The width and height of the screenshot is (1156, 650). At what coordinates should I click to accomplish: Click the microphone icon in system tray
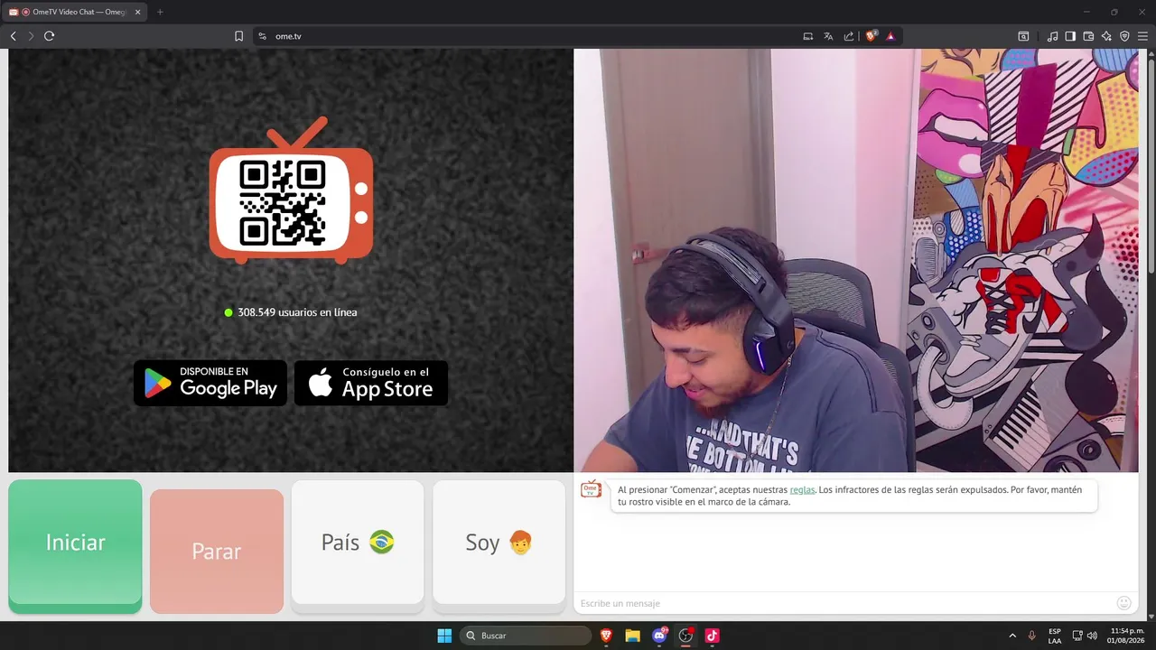click(1031, 636)
